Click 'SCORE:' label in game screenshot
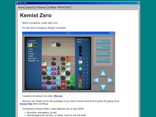This screenshot has height=117, width=156. coord(31,49)
